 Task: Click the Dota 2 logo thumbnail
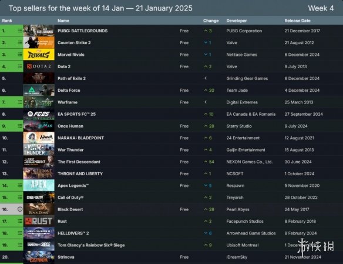point(39,66)
